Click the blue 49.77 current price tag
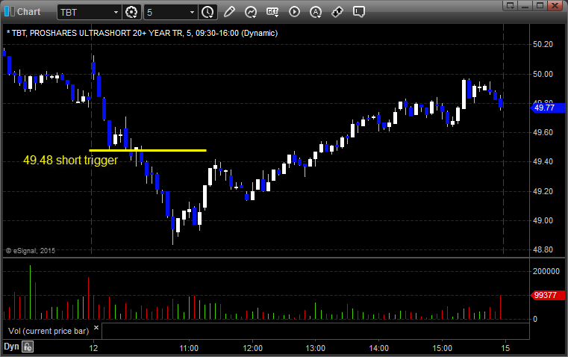The width and height of the screenshot is (568, 357). pos(547,108)
